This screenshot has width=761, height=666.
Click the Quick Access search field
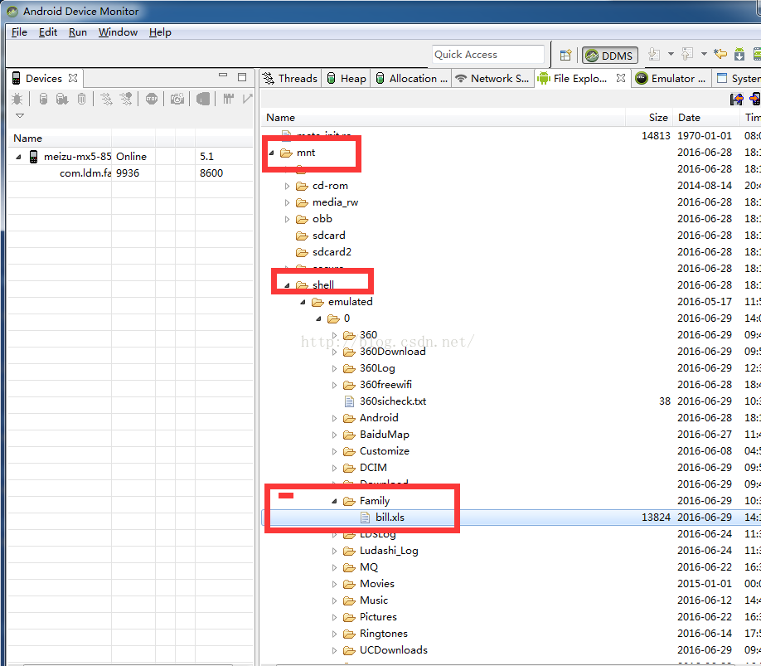click(487, 55)
